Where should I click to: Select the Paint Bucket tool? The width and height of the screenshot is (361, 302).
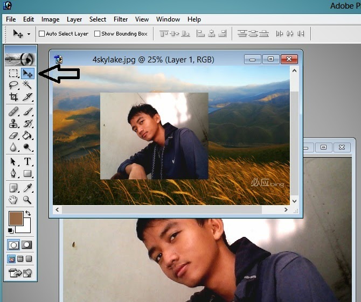27,136
